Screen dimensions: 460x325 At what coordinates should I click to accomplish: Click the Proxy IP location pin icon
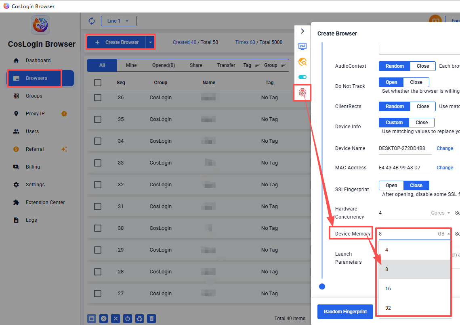tap(16, 114)
